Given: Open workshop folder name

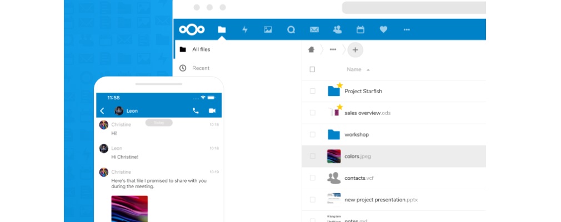Looking at the screenshot, I should [357, 134].
